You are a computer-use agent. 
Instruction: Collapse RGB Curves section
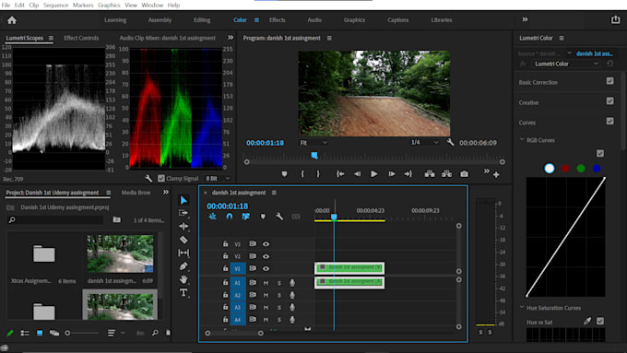coord(522,139)
